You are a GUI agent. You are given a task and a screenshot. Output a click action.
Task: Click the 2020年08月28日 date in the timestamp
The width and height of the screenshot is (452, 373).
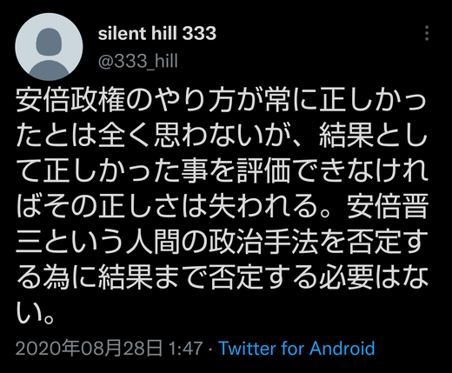[89, 348]
